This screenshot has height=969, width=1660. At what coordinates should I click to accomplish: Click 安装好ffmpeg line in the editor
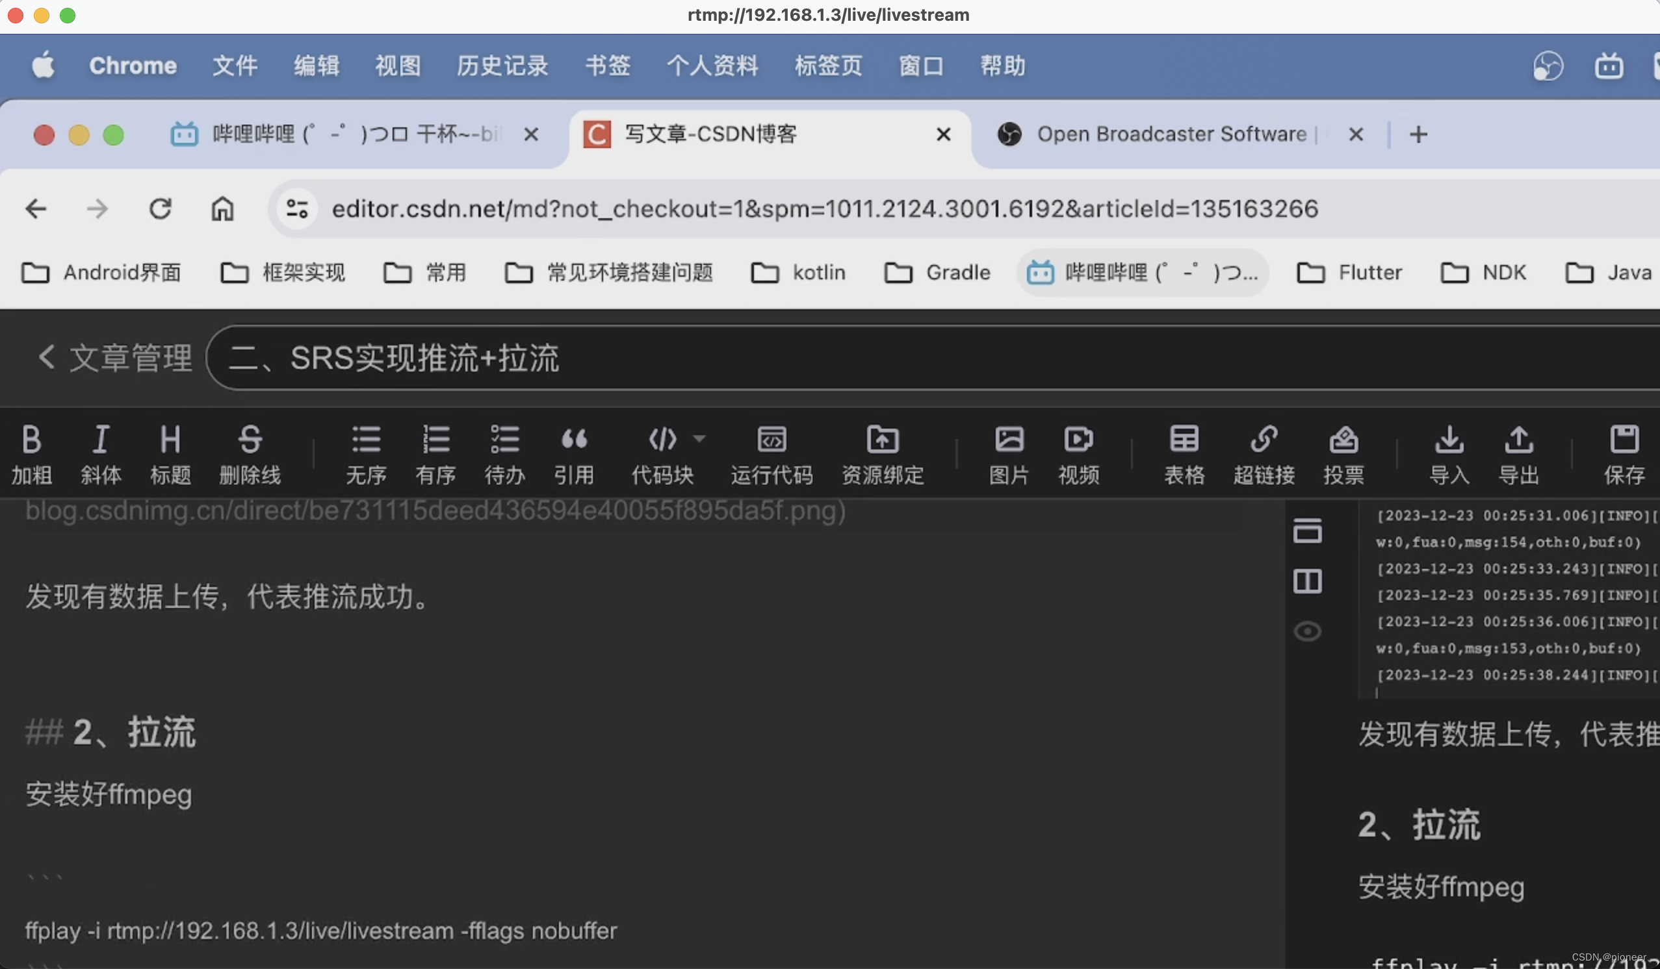109,794
